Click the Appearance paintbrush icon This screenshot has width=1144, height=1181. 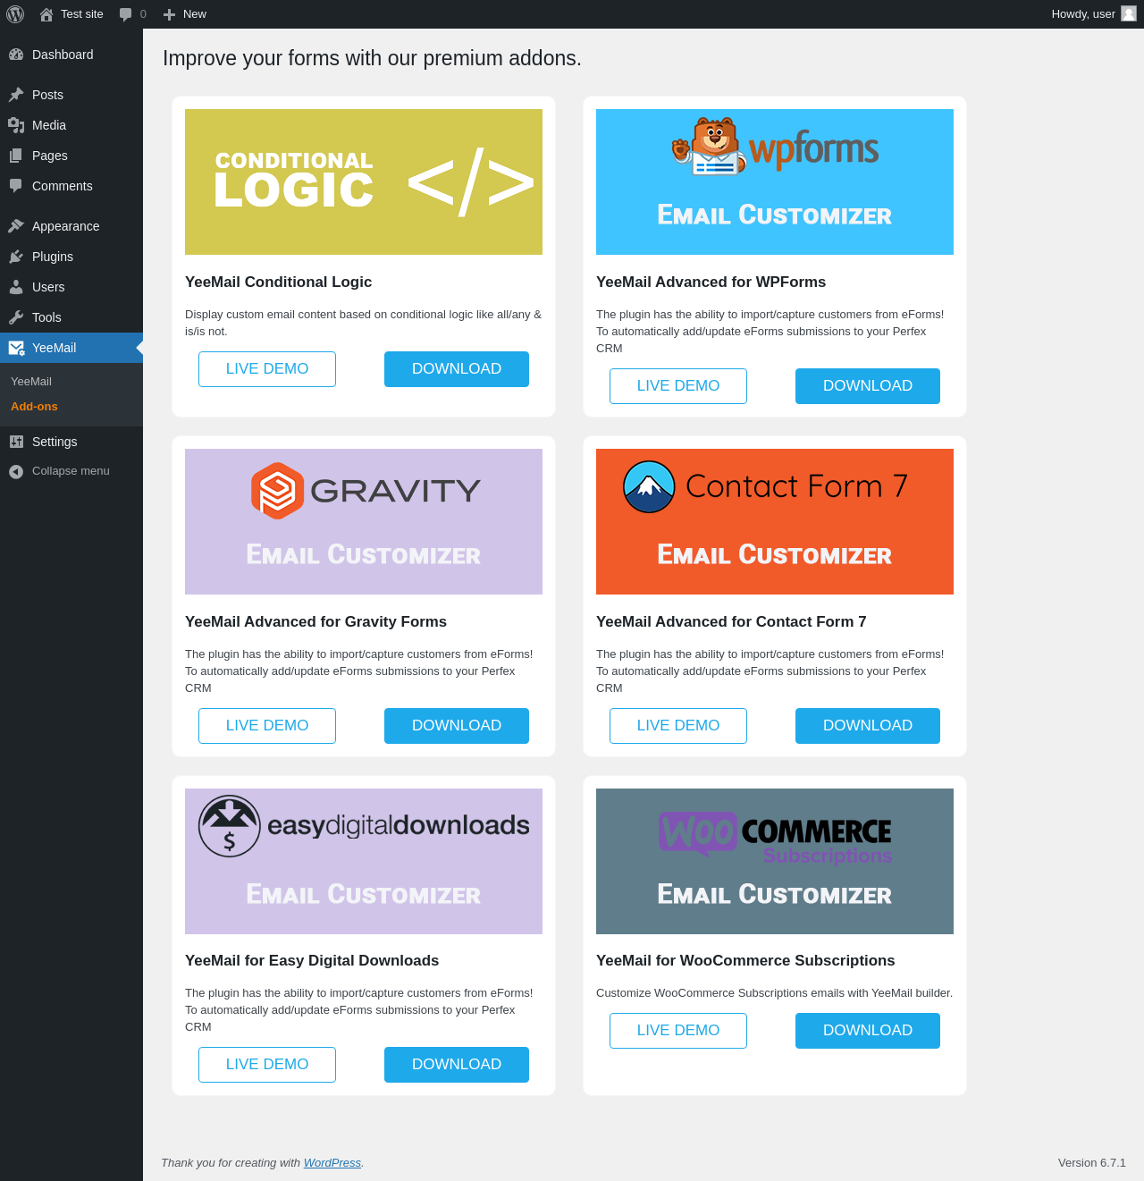pos(16,226)
